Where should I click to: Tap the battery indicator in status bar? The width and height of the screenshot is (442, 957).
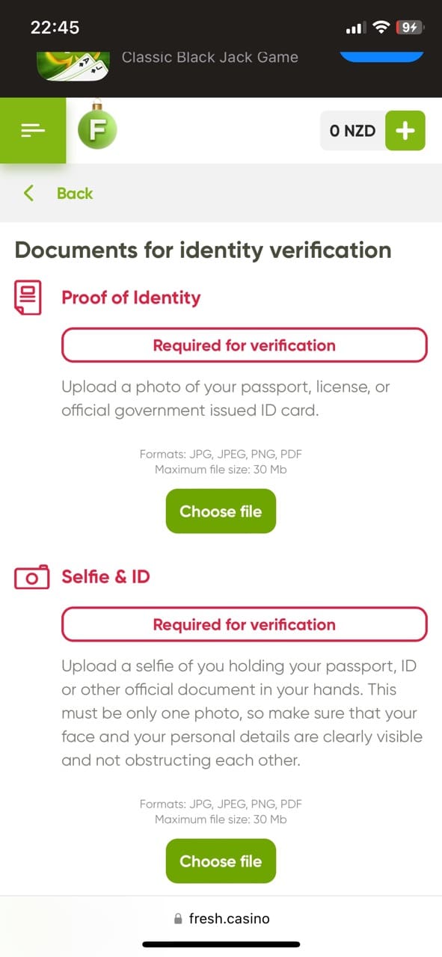tap(410, 28)
